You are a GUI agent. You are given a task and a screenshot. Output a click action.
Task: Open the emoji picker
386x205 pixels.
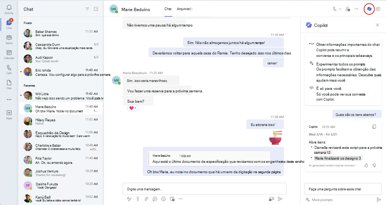(163, 199)
